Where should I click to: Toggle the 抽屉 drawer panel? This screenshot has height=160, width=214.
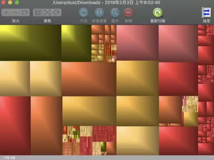point(206,12)
